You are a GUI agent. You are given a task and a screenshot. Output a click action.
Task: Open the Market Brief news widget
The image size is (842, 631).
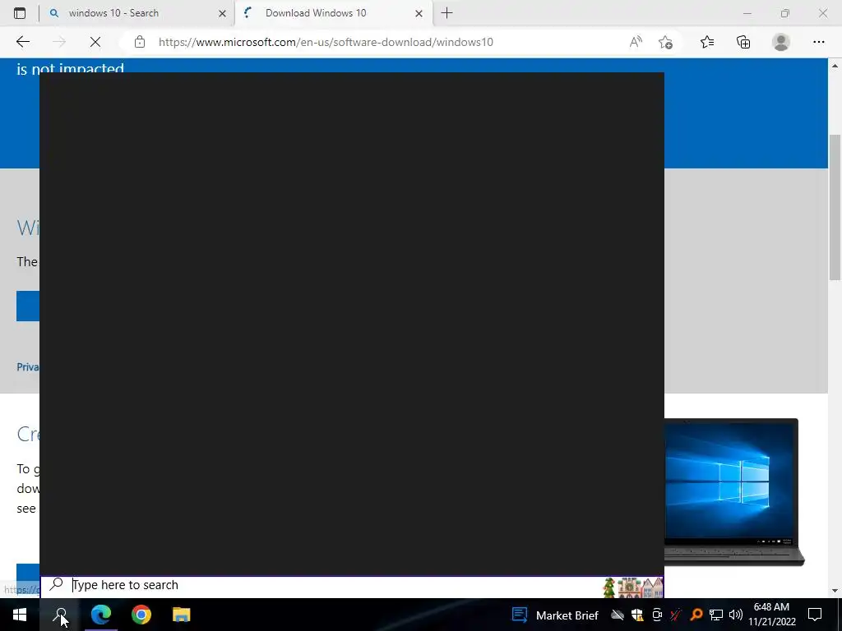[x=555, y=615]
